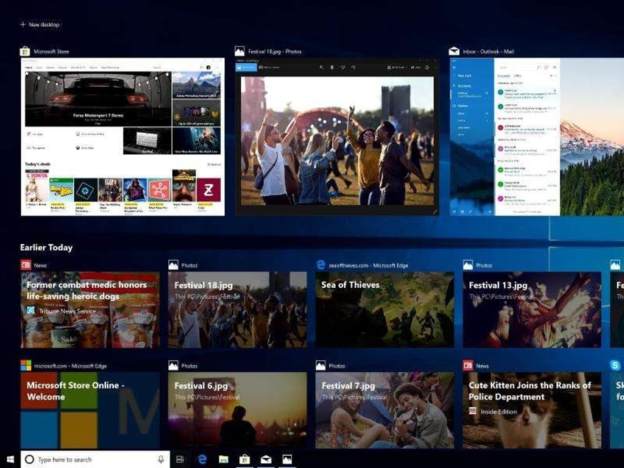Click the Mail envelope icon beside Inbox - Outlook title
Image resolution: width=624 pixels, height=468 pixels.
click(454, 51)
